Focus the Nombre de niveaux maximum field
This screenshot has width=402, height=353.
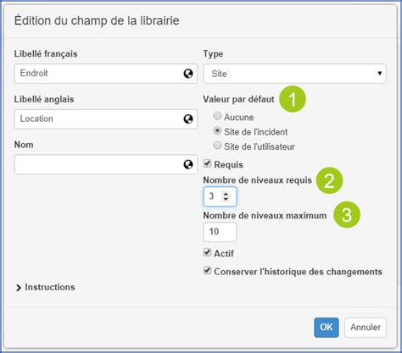pyautogui.click(x=220, y=232)
